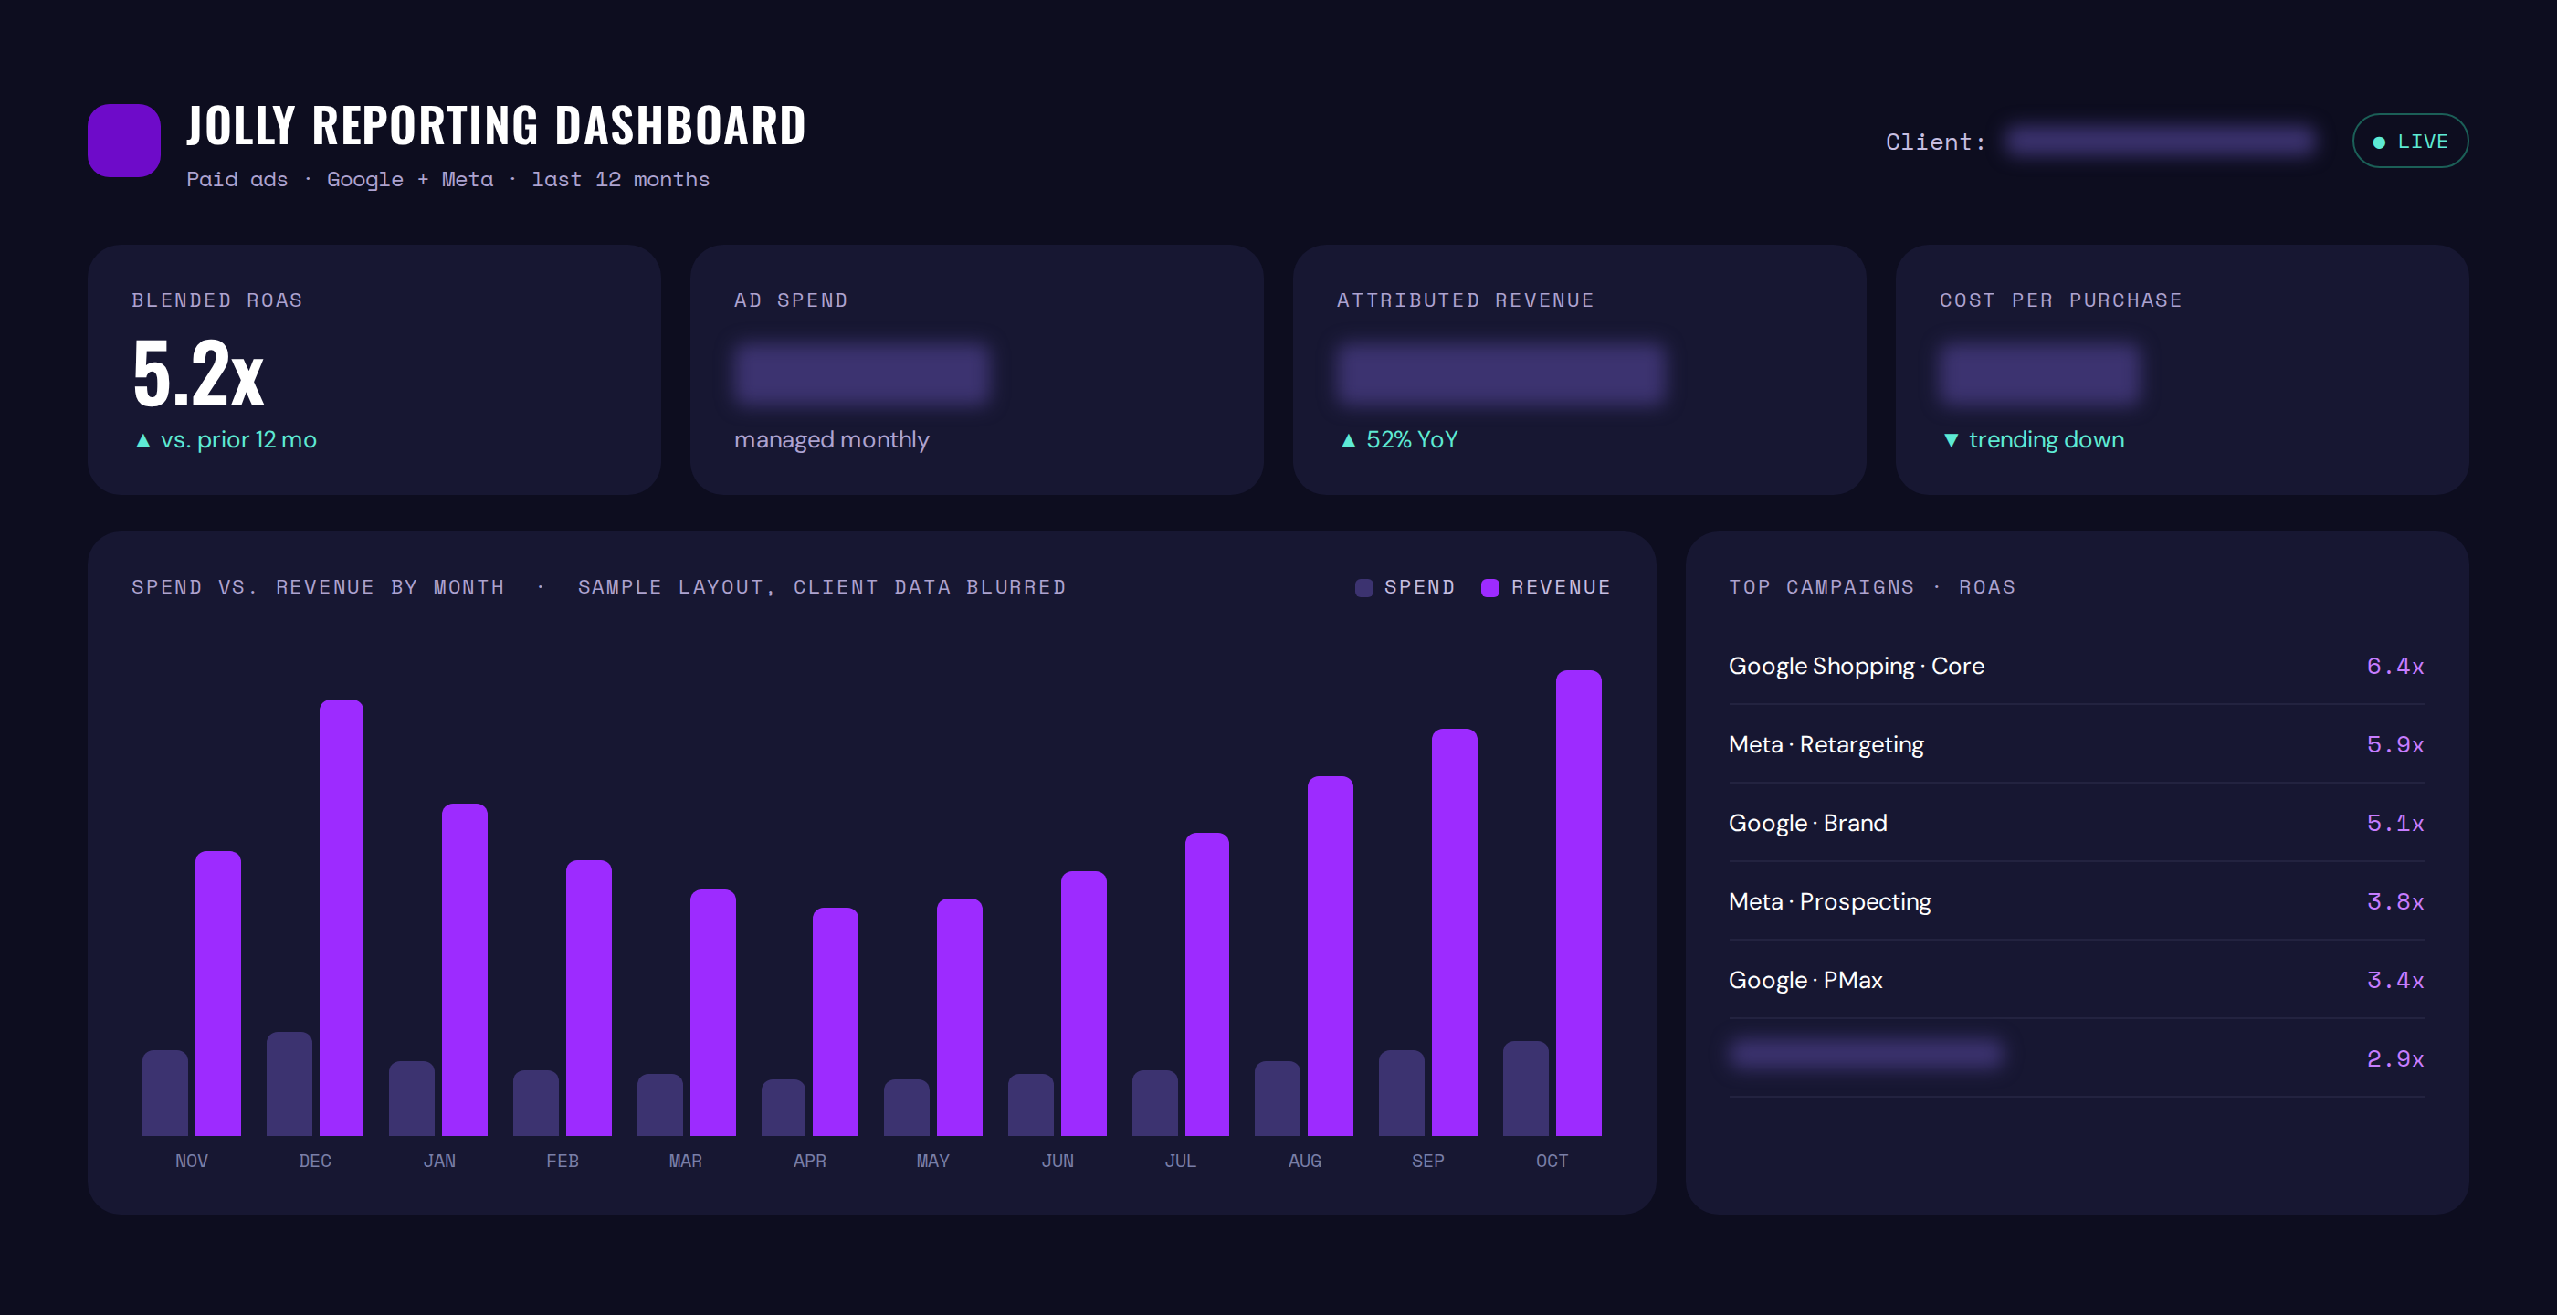This screenshot has width=2557, height=1315.
Task: Select the Google · Brand campaign row
Action: (x=2077, y=823)
